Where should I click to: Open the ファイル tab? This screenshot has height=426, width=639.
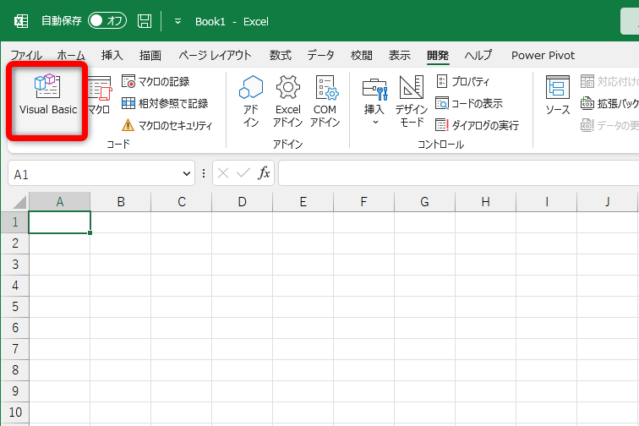click(26, 55)
